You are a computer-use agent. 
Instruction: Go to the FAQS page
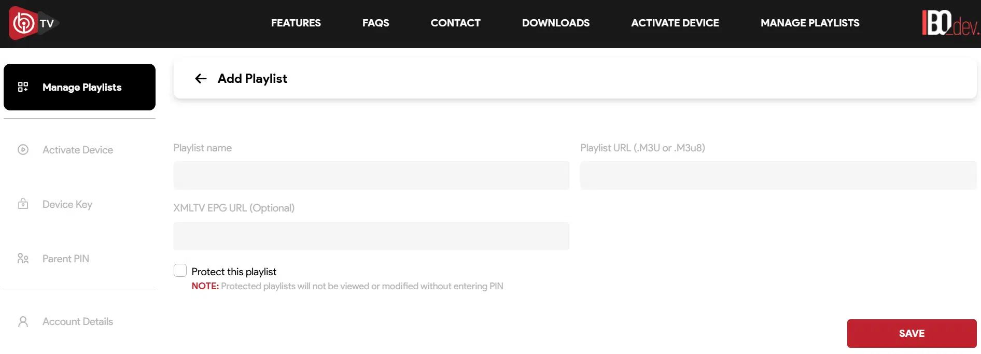(x=375, y=23)
